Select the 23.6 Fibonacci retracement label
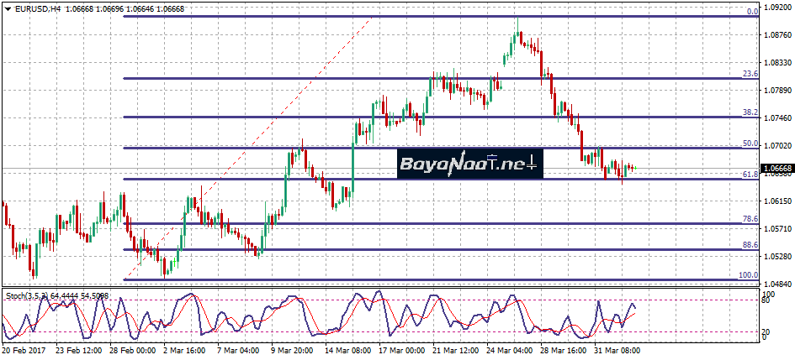Image resolution: width=795 pixels, height=360 pixels. coord(750,74)
